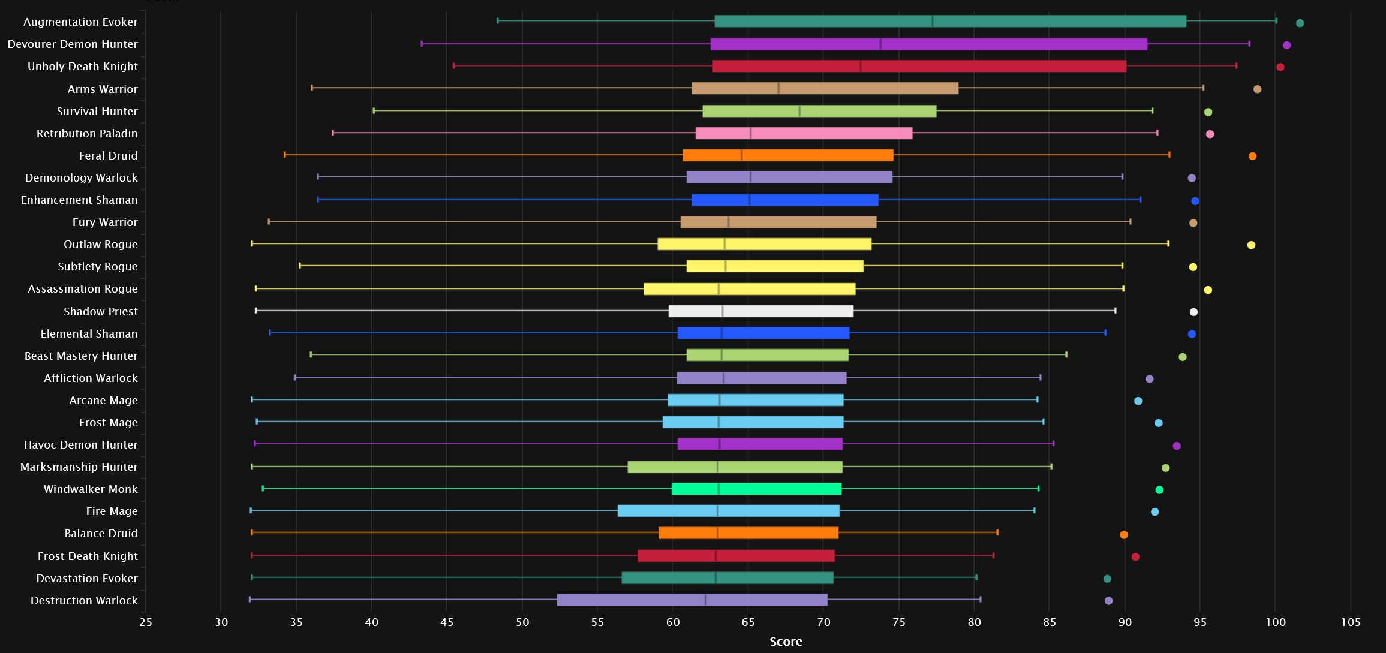Click the 100 axis tick label

click(1276, 622)
